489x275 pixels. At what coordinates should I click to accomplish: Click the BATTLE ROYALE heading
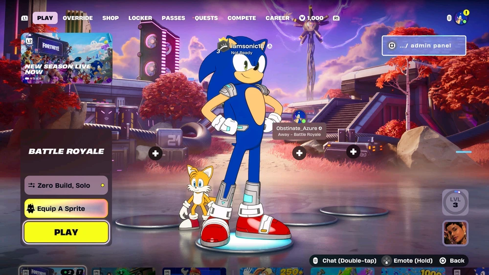pyautogui.click(x=66, y=151)
